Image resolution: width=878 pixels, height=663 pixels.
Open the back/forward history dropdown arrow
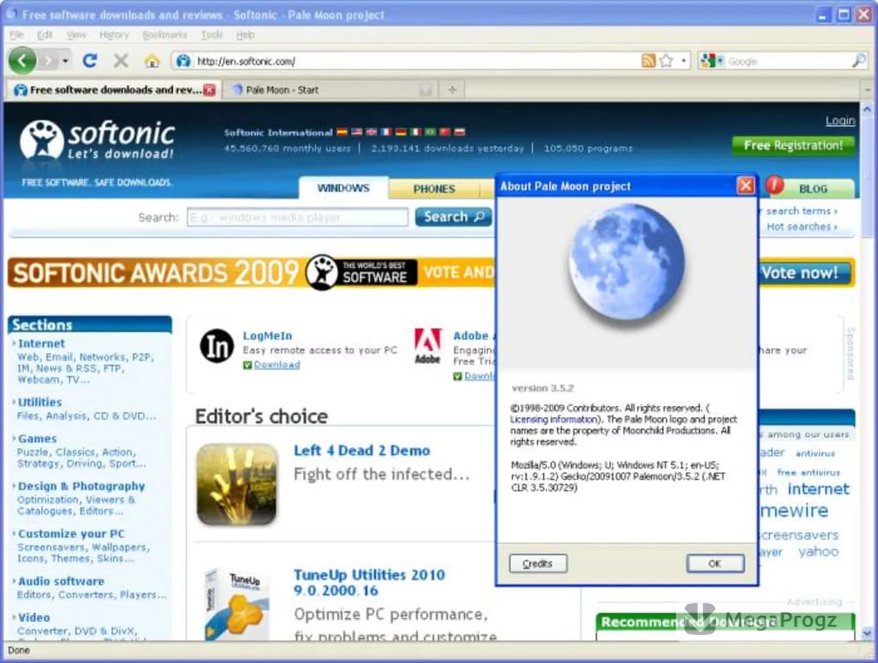coord(65,60)
